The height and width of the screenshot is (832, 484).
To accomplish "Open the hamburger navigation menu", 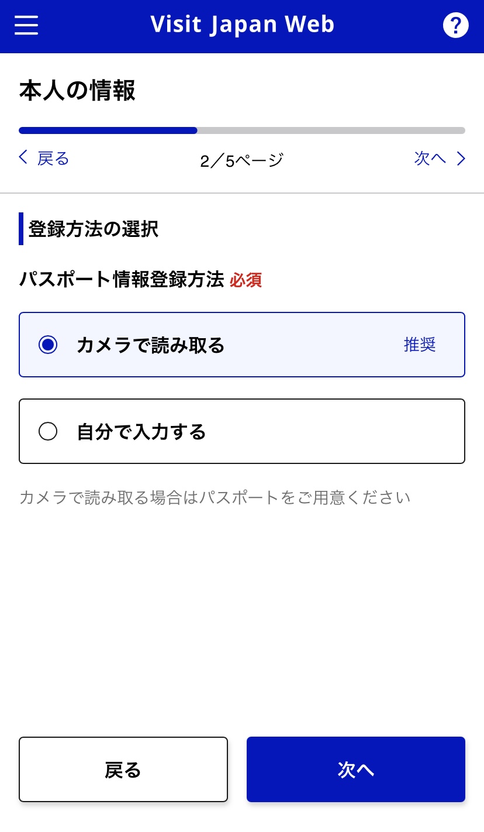I will pos(26,25).
